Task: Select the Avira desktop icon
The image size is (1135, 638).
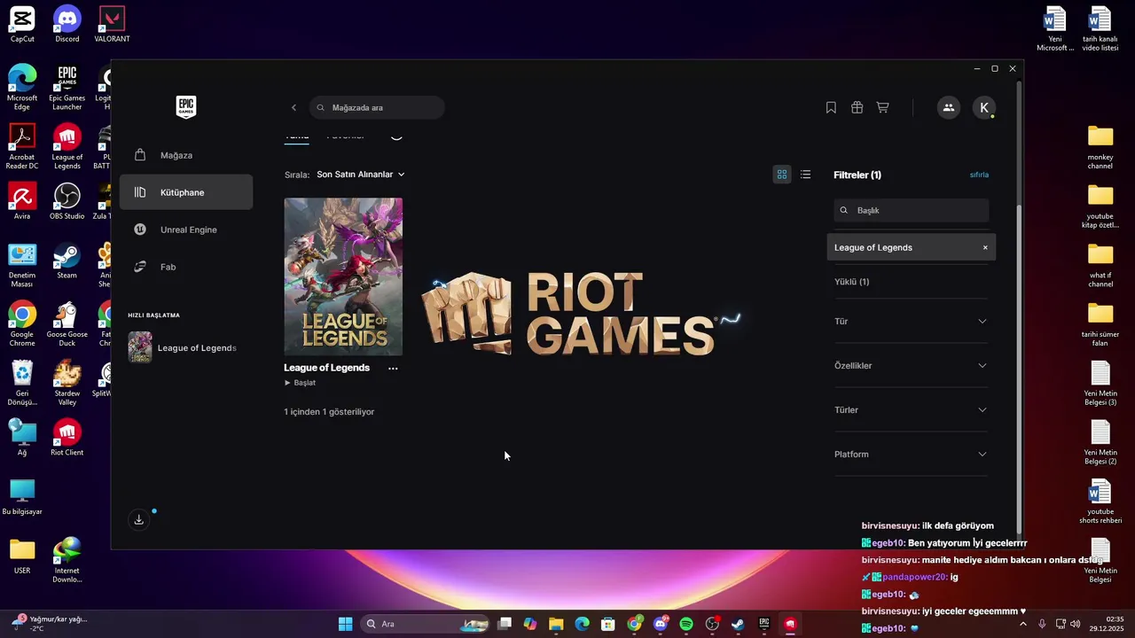Action: point(22,202)
